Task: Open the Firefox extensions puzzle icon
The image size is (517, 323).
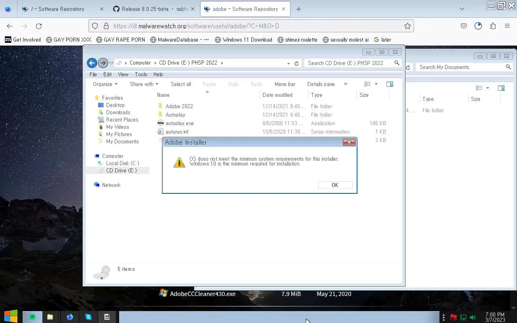Action: tap(493, 26)
